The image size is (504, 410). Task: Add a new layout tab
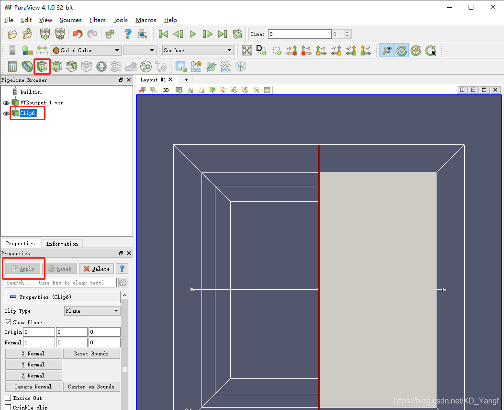186,80
